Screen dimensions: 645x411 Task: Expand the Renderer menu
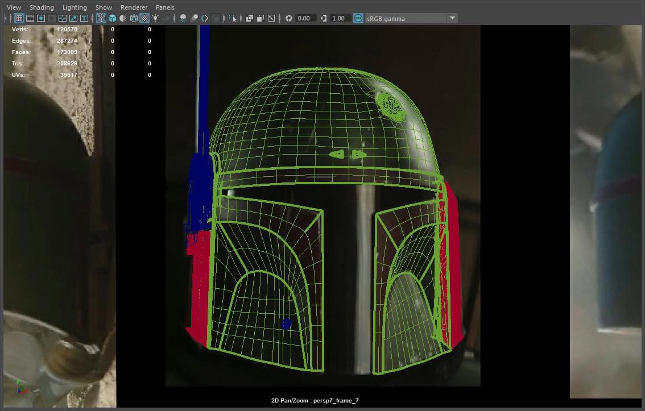pyautogui.click(x=134, y=7)
